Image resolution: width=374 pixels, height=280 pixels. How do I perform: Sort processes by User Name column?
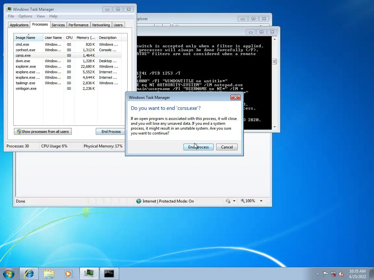tap(53, 37)
